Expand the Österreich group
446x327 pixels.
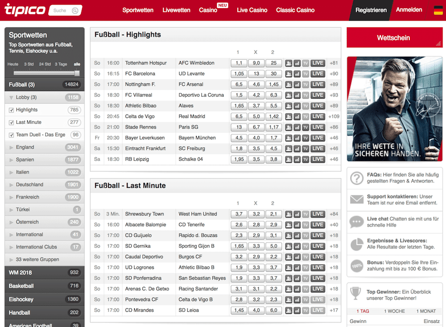click(44, 222)
